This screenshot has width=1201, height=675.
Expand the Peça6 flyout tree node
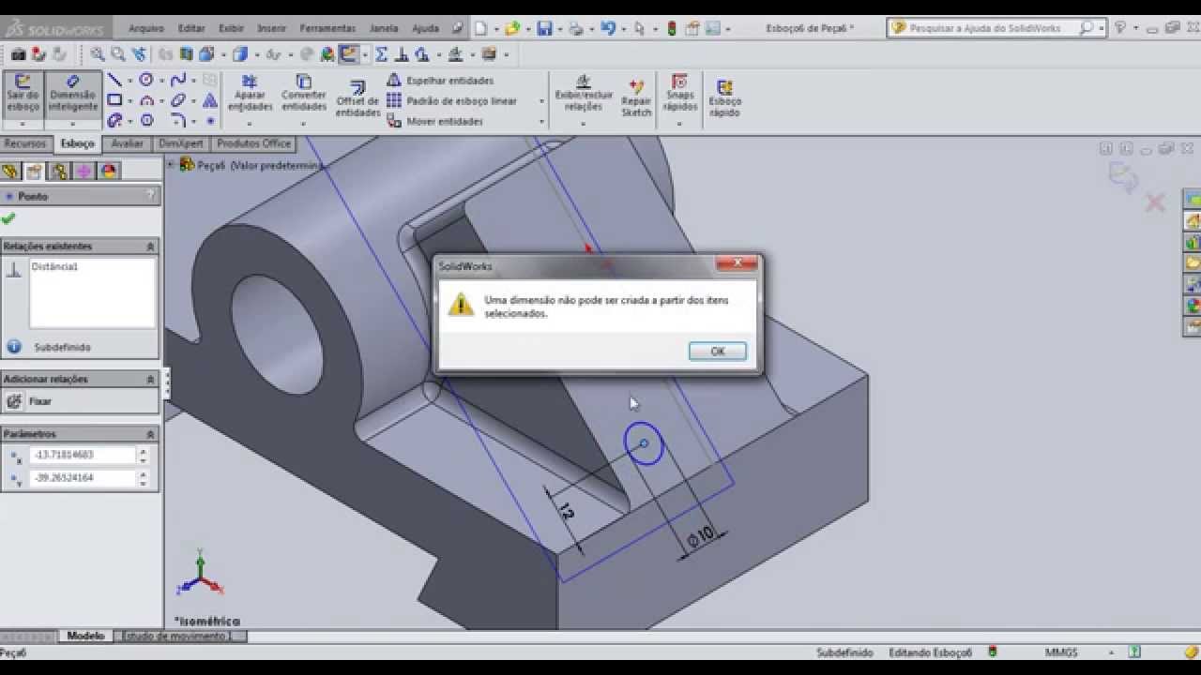171,165
